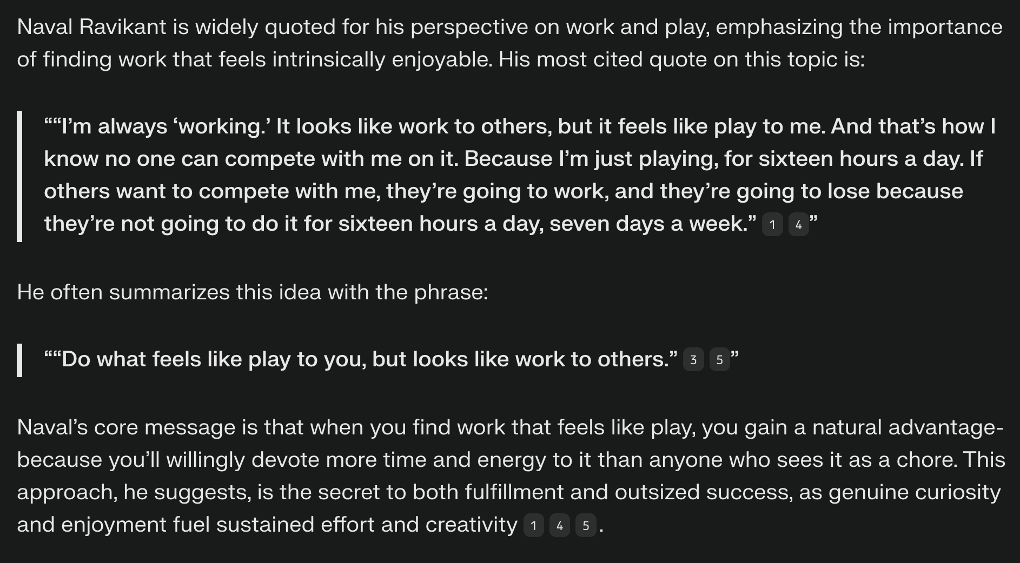The image size is (1020, 563).
Task: Open citation 5 after "work to others" quote
Action: (x=719, y=360)
